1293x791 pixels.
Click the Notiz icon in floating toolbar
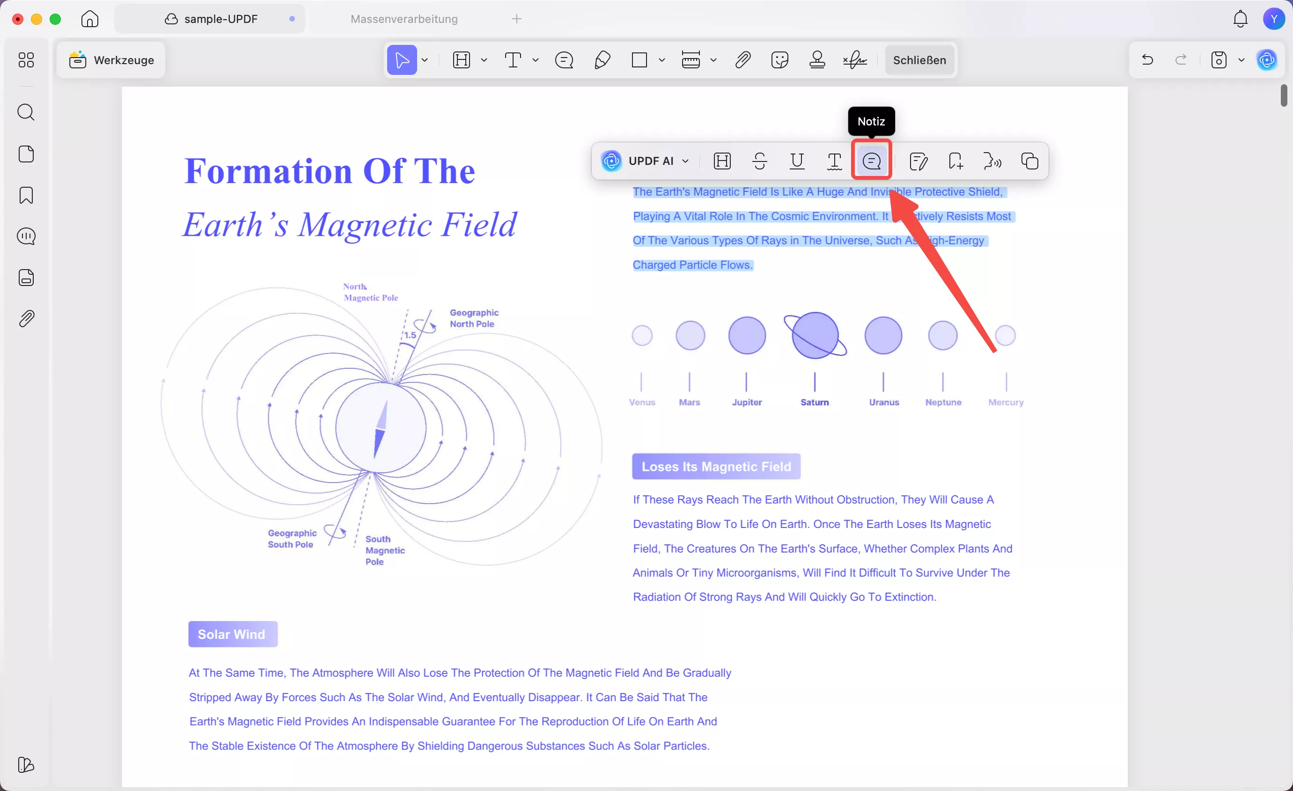(x=872, y=161)
